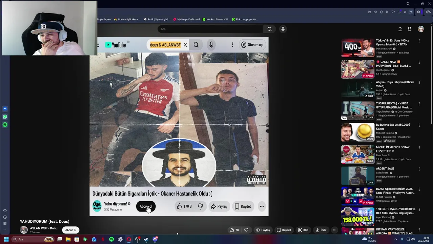
Task: Click search magnifier next to ASLANWBF query
Action: [196, 45]
